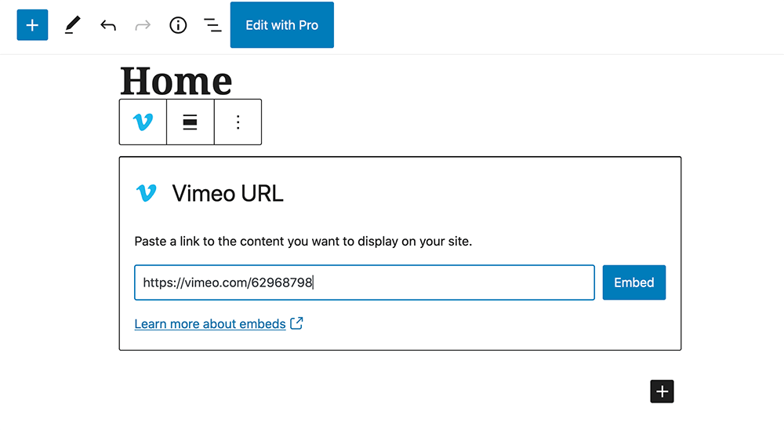Add block using black plus button
784x430 pixels.
[662, 392]
